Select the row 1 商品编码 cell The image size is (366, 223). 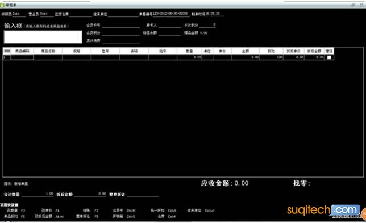pos(22,57)
